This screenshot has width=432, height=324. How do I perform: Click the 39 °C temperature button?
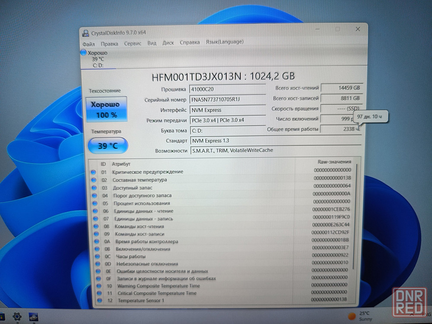[108, 146]
